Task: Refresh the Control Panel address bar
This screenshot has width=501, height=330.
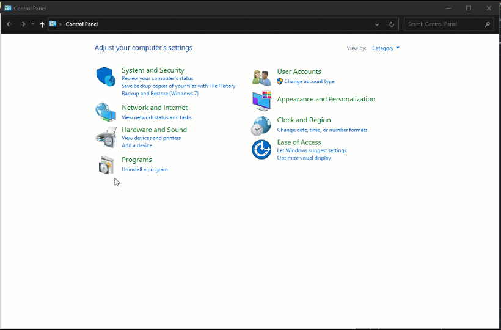Action: click(x=392, y=24)
